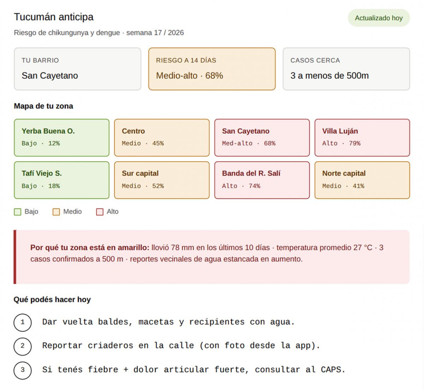
Task: Click the orange Medio legend swatch
Action: [x=56, y=212]
